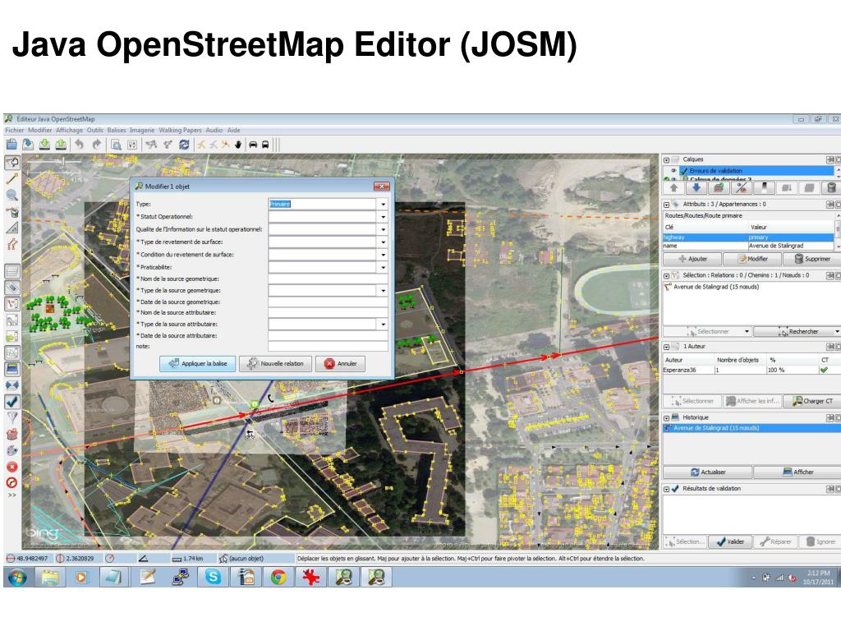Open the Rechercher dropdown arrow

coord(837,332)
